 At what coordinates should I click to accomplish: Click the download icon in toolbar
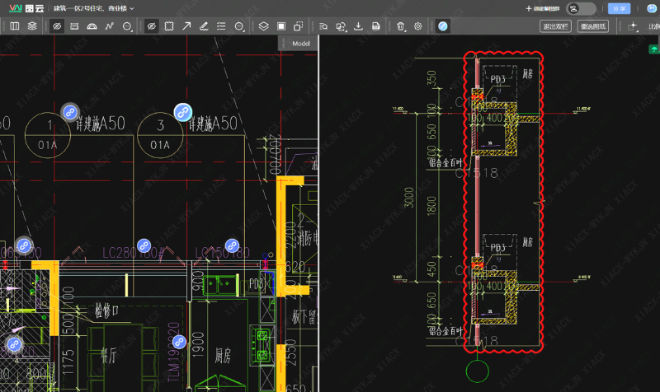(x=358, y=26)
